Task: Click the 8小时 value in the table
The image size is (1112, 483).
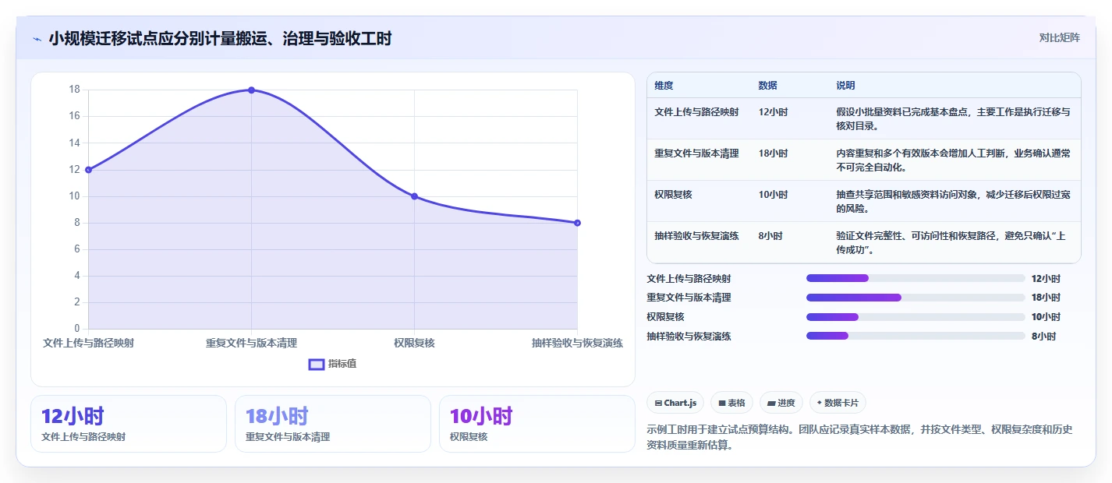Action: [770, 236]
